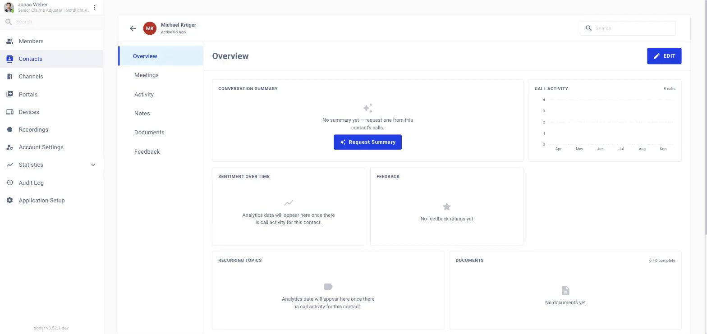The image size is (707, 334).
Task: Open the Feedback tab
Action: coord(161,152)
